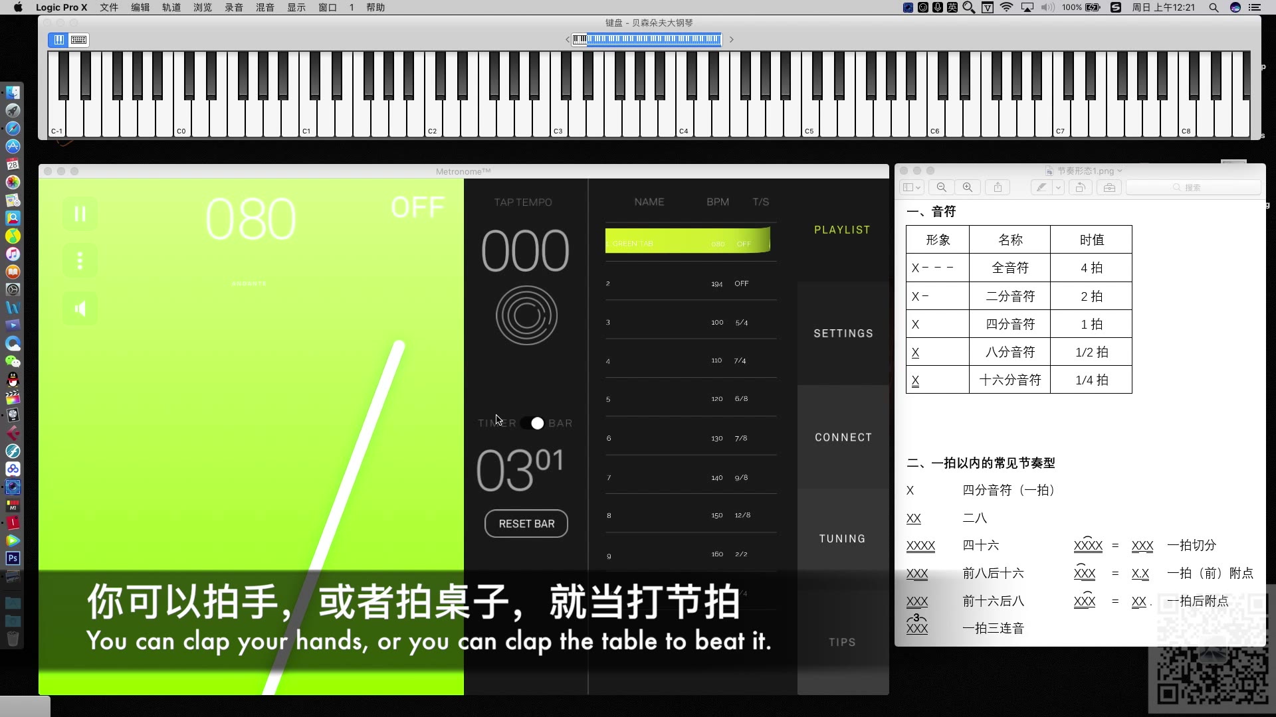1276x717 pixels.
Task: Click the microphone icon in the menu bar
Action: pyautogui.click(x=938, y=7)
